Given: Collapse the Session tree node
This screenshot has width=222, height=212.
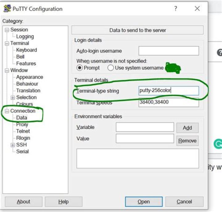Looking at the screenshot, I should click(7, 30).
